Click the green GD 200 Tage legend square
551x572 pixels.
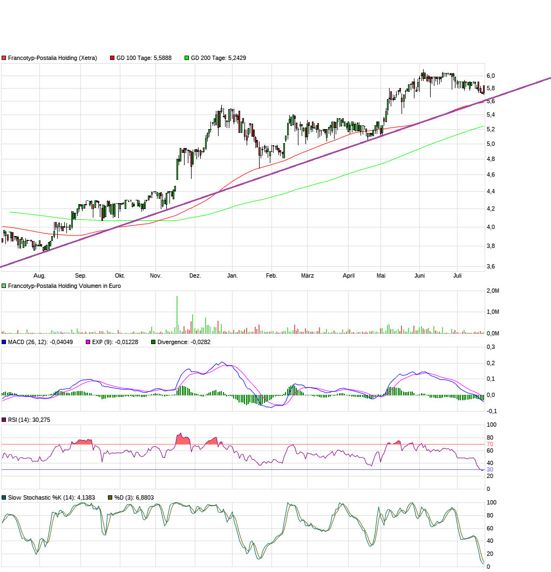187,58
